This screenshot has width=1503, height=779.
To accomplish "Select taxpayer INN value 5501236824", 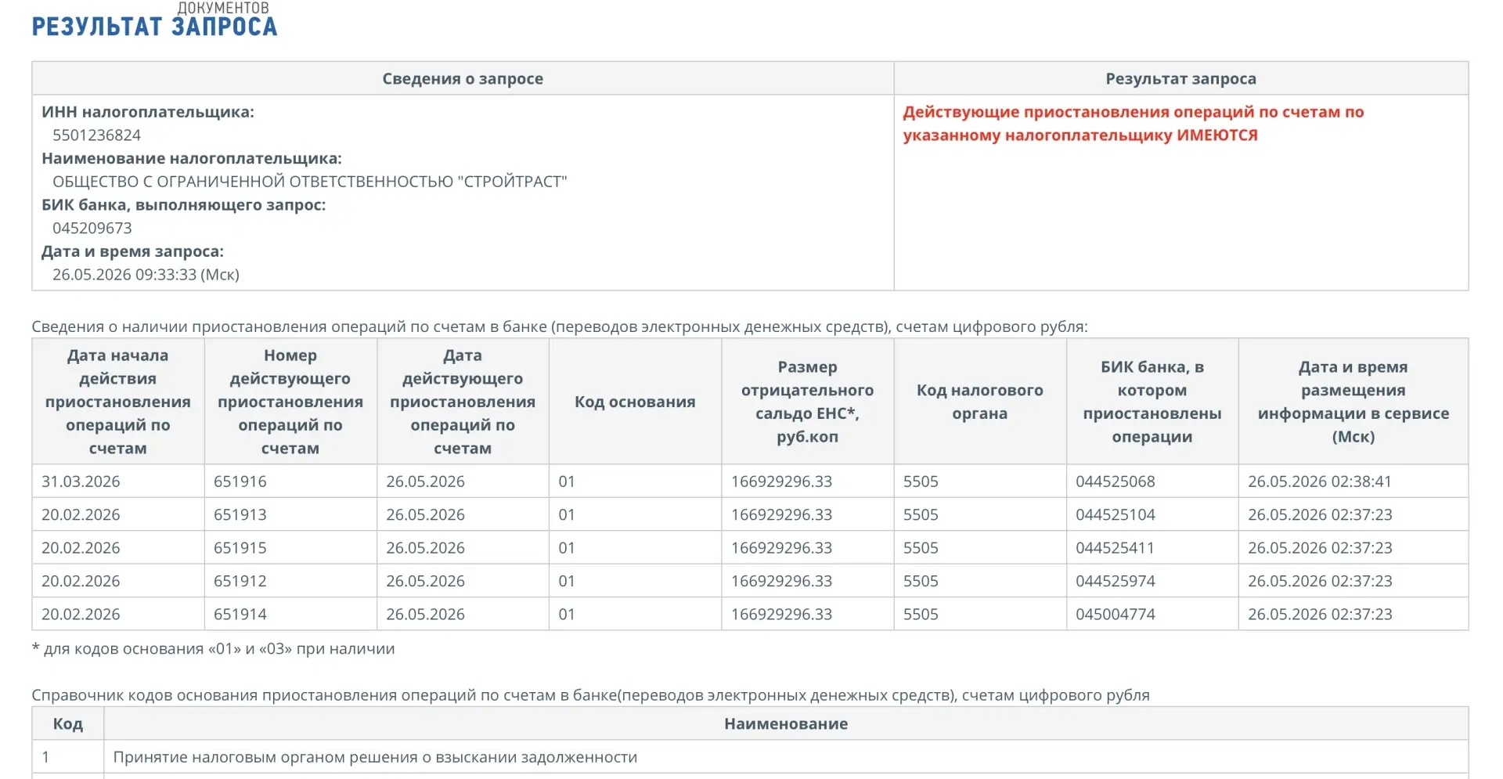I will tap(97, 135).
